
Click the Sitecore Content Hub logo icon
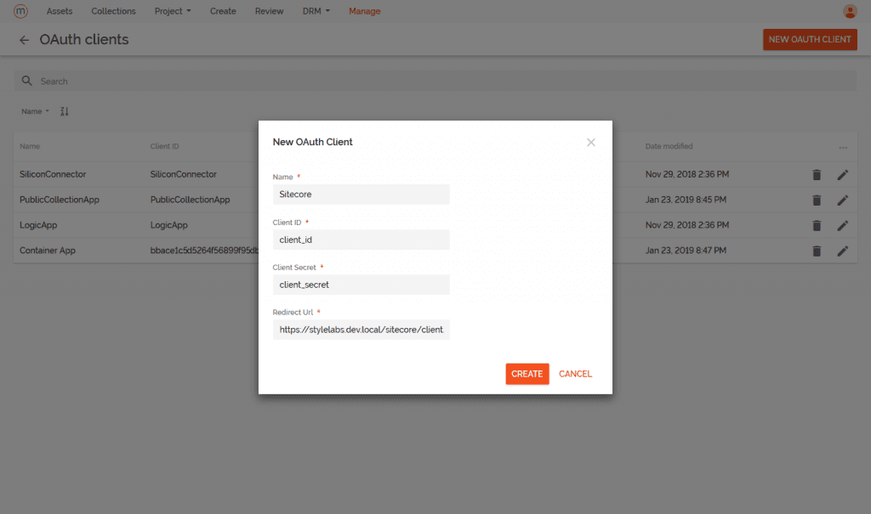pyautogui.click(x=20, y=11)
